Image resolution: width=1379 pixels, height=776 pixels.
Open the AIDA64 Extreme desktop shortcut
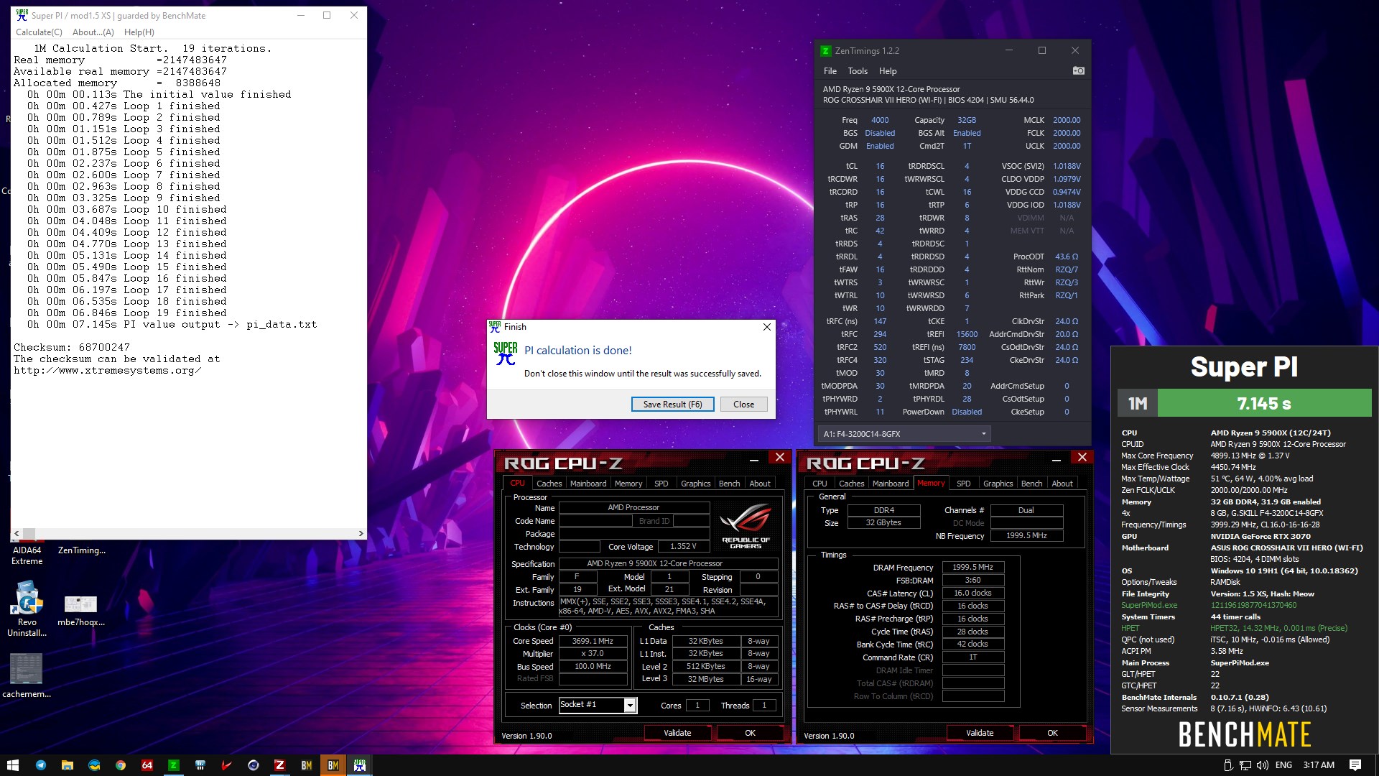click(x=27, y=555)
